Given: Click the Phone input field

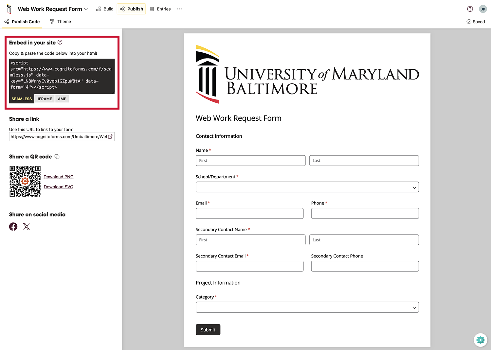Looking at the screenshot, I should pyautogui.click(x=365, y=213).
